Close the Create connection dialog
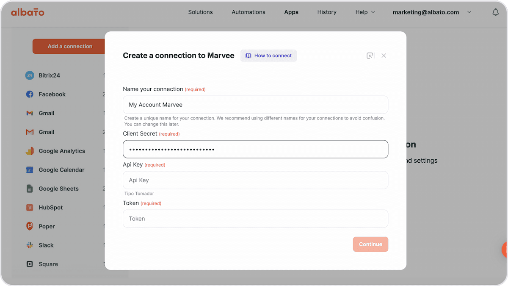This screenshot has height=286, width=508. (384, 56)
